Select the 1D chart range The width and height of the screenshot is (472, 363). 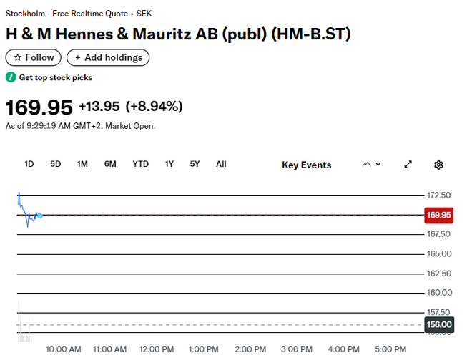29,164
